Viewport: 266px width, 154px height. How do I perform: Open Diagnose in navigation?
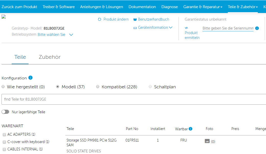tap(170, 7)
